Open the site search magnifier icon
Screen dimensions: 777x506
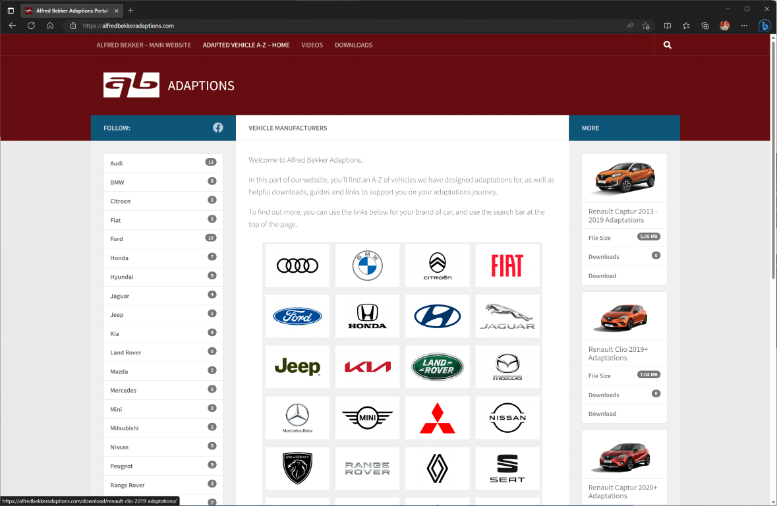(x=668, y=45)
